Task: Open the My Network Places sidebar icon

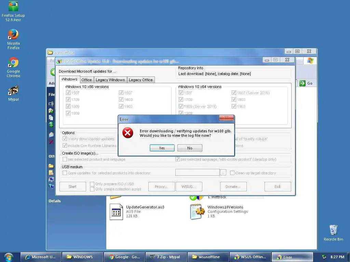Action: 51,186
